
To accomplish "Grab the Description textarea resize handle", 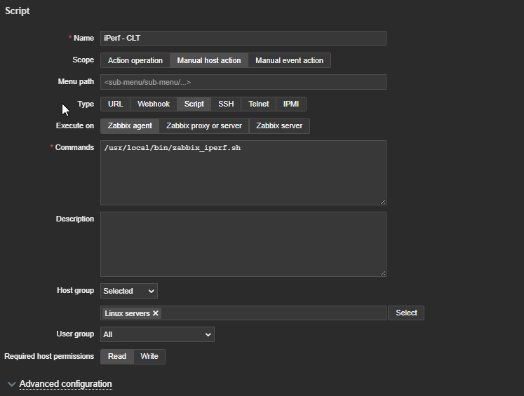I will (x=383, y=273).
